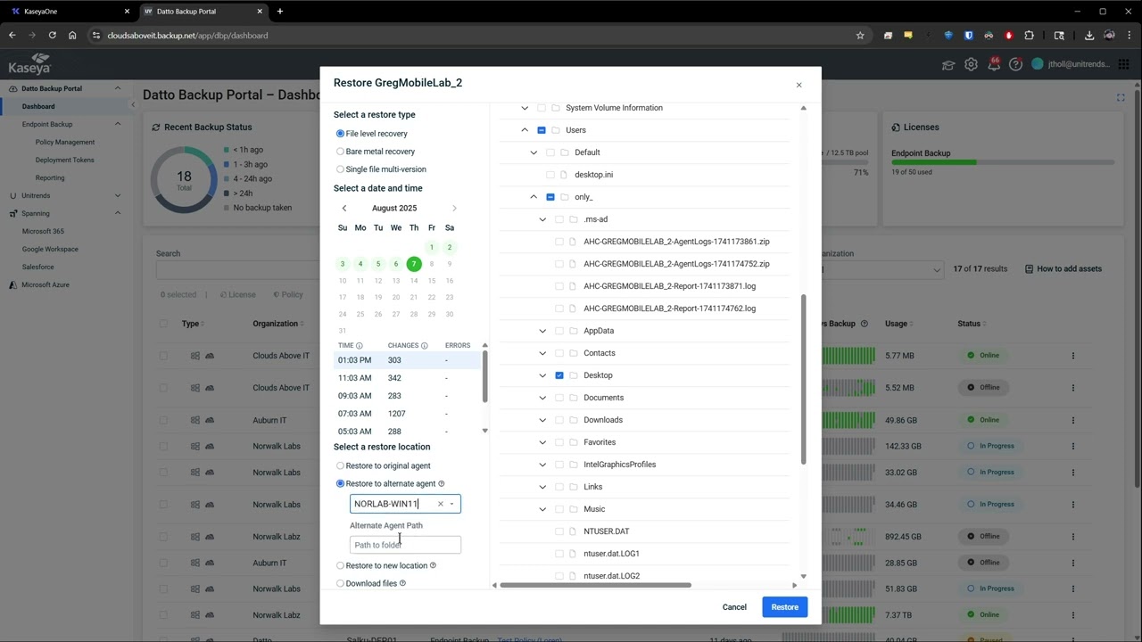This screenshot has width=1142, height=642.
Task: Open Deployment Tokens in sidebar
Action: click(65, 160)
